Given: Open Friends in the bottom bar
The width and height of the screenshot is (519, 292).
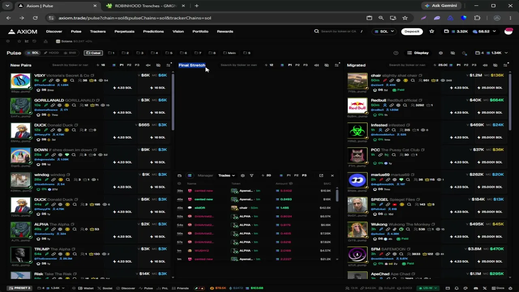Looking at the screenshot, I should point(180,288).
